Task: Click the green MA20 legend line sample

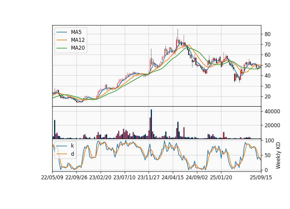Action: pyautogui.click(x=62, y=48)
